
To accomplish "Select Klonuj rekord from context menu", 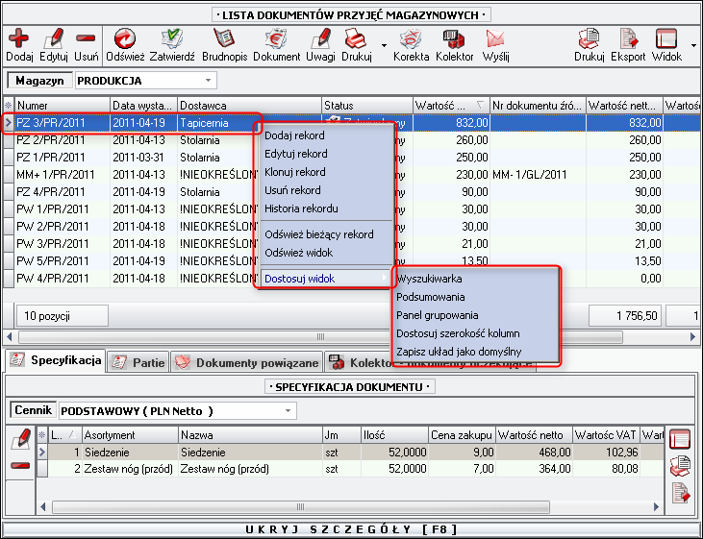I will 295,172.
